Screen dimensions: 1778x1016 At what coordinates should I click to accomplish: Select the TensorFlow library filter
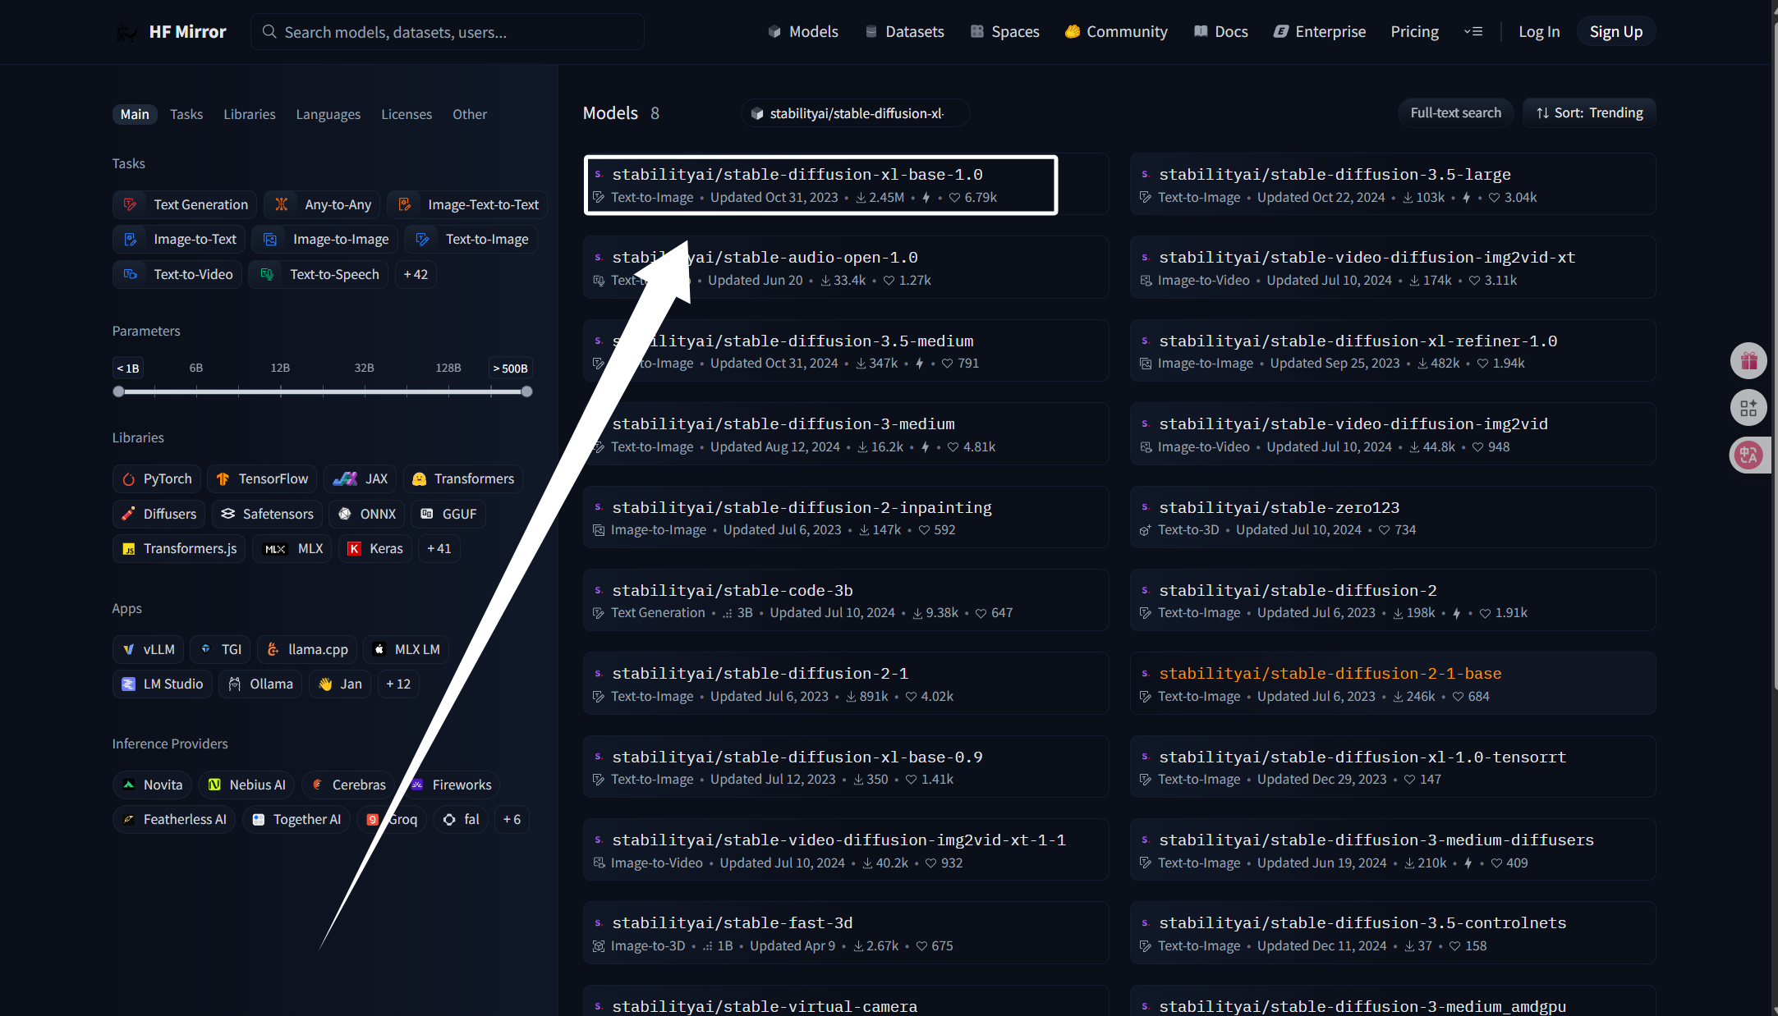point(262,479)
